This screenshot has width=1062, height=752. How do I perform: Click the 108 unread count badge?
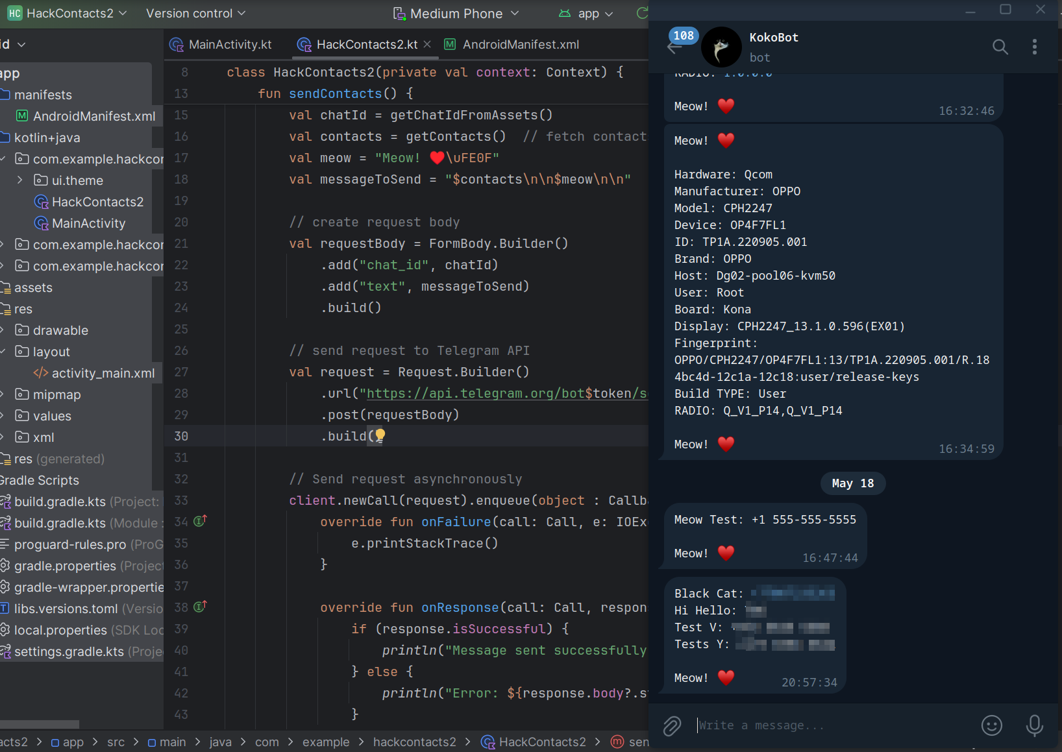tap(683, 36)
